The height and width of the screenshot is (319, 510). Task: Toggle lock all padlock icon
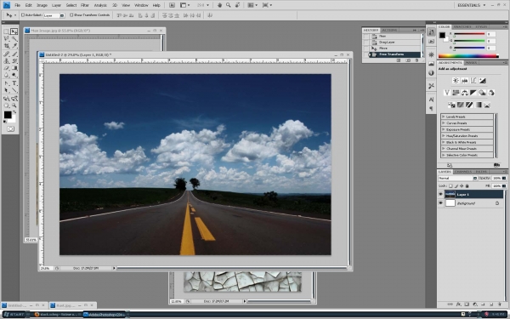click(x=467, y=185)
